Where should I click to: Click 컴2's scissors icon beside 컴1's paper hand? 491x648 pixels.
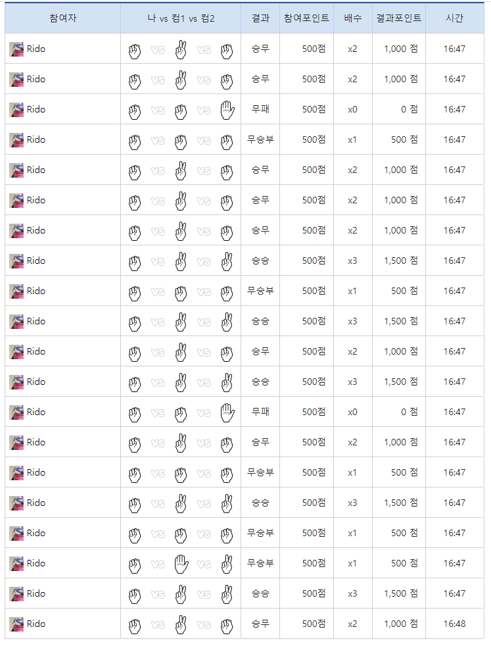pyautogui.click(x=227, y=563)
